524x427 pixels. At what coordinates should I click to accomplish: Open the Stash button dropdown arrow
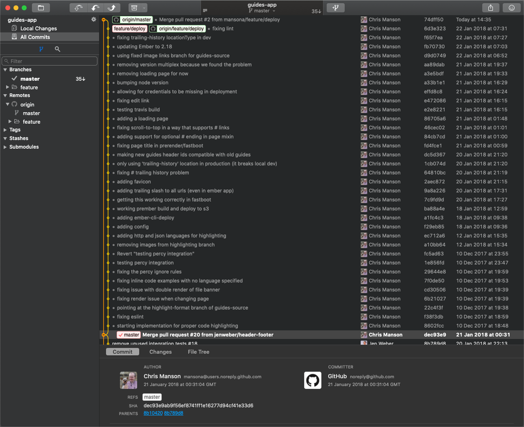coord(144,7)
